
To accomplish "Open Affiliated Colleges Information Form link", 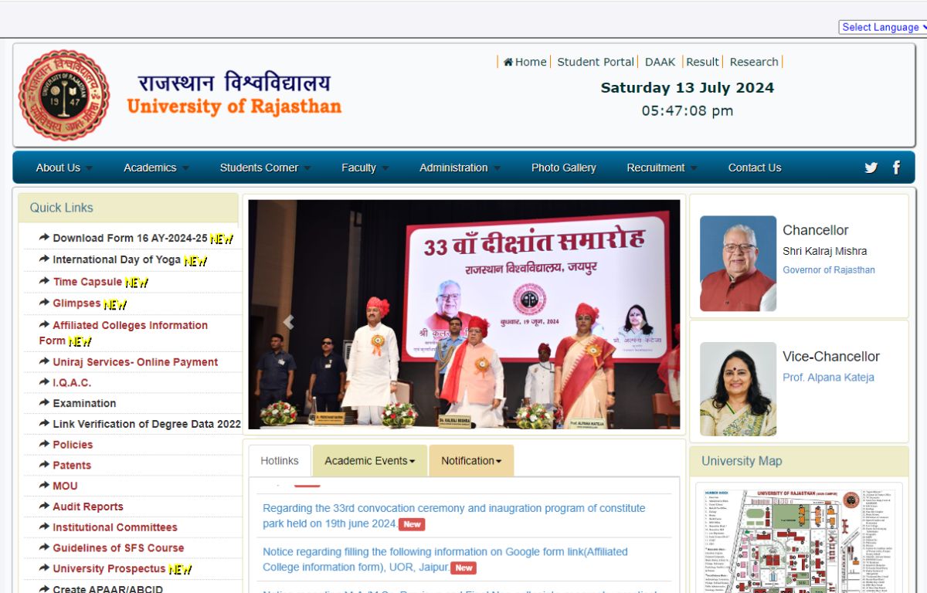I will tap(124, 333).
